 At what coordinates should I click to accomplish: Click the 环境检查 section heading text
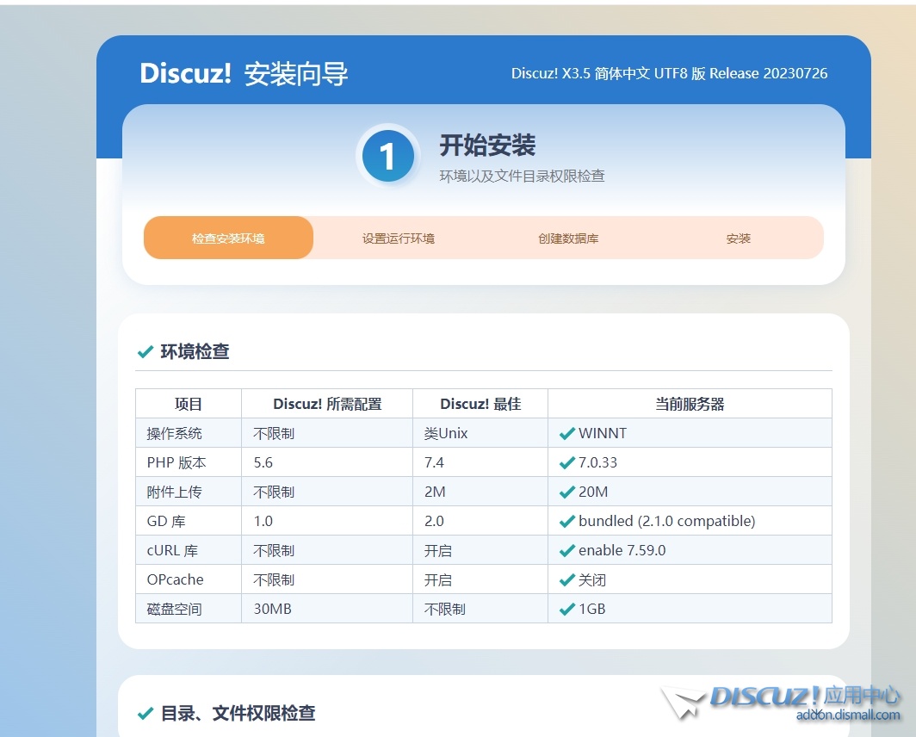[195, 352]
